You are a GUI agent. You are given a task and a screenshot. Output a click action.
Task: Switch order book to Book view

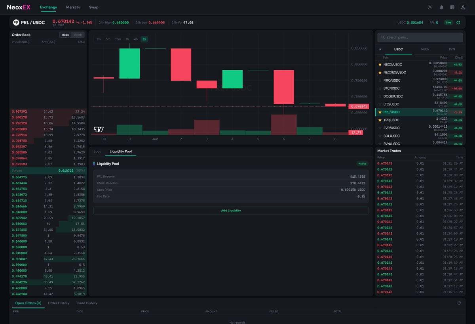[65, 35]
